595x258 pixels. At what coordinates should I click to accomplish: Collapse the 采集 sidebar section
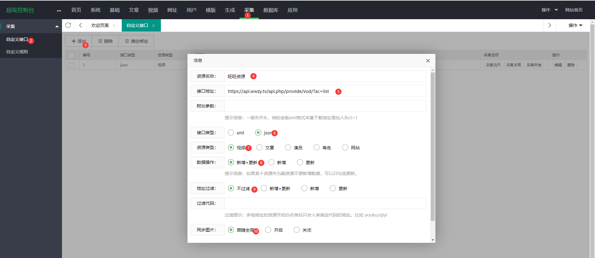point(57,27)
